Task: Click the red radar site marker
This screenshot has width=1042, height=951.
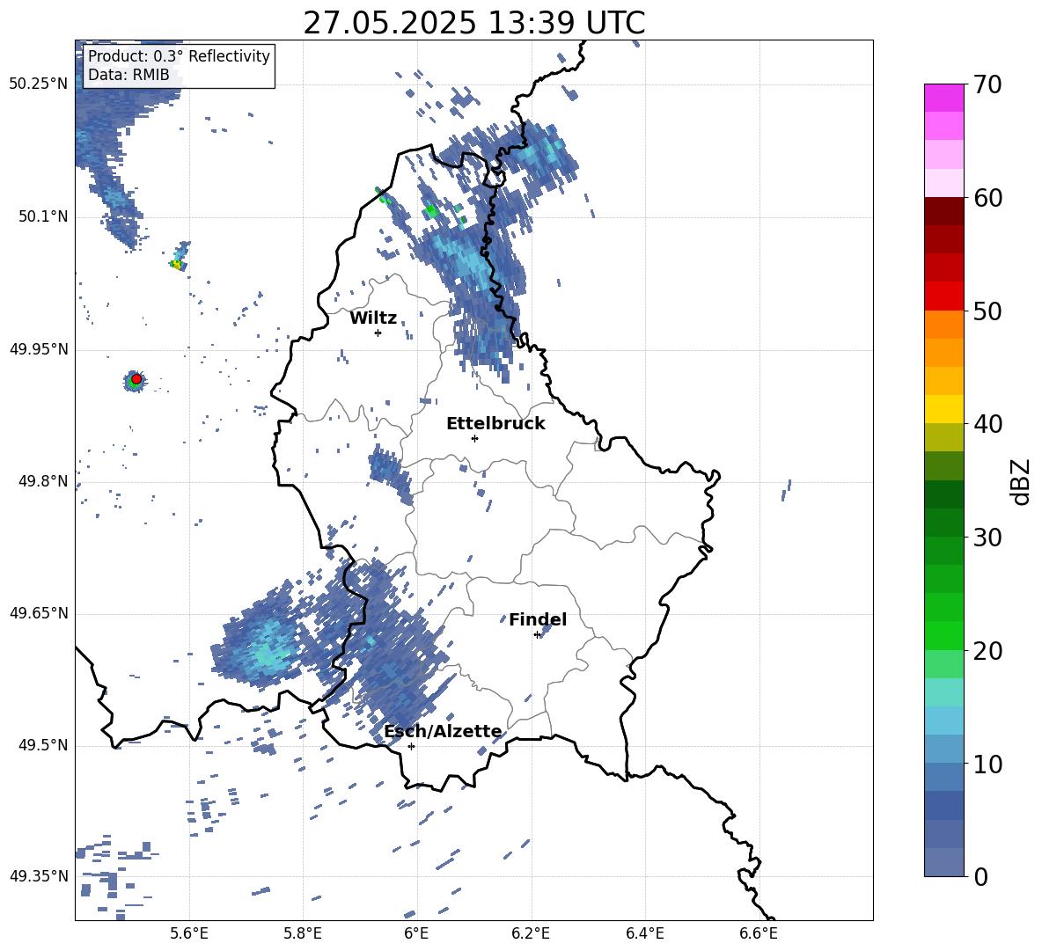Action: (136, 378)
